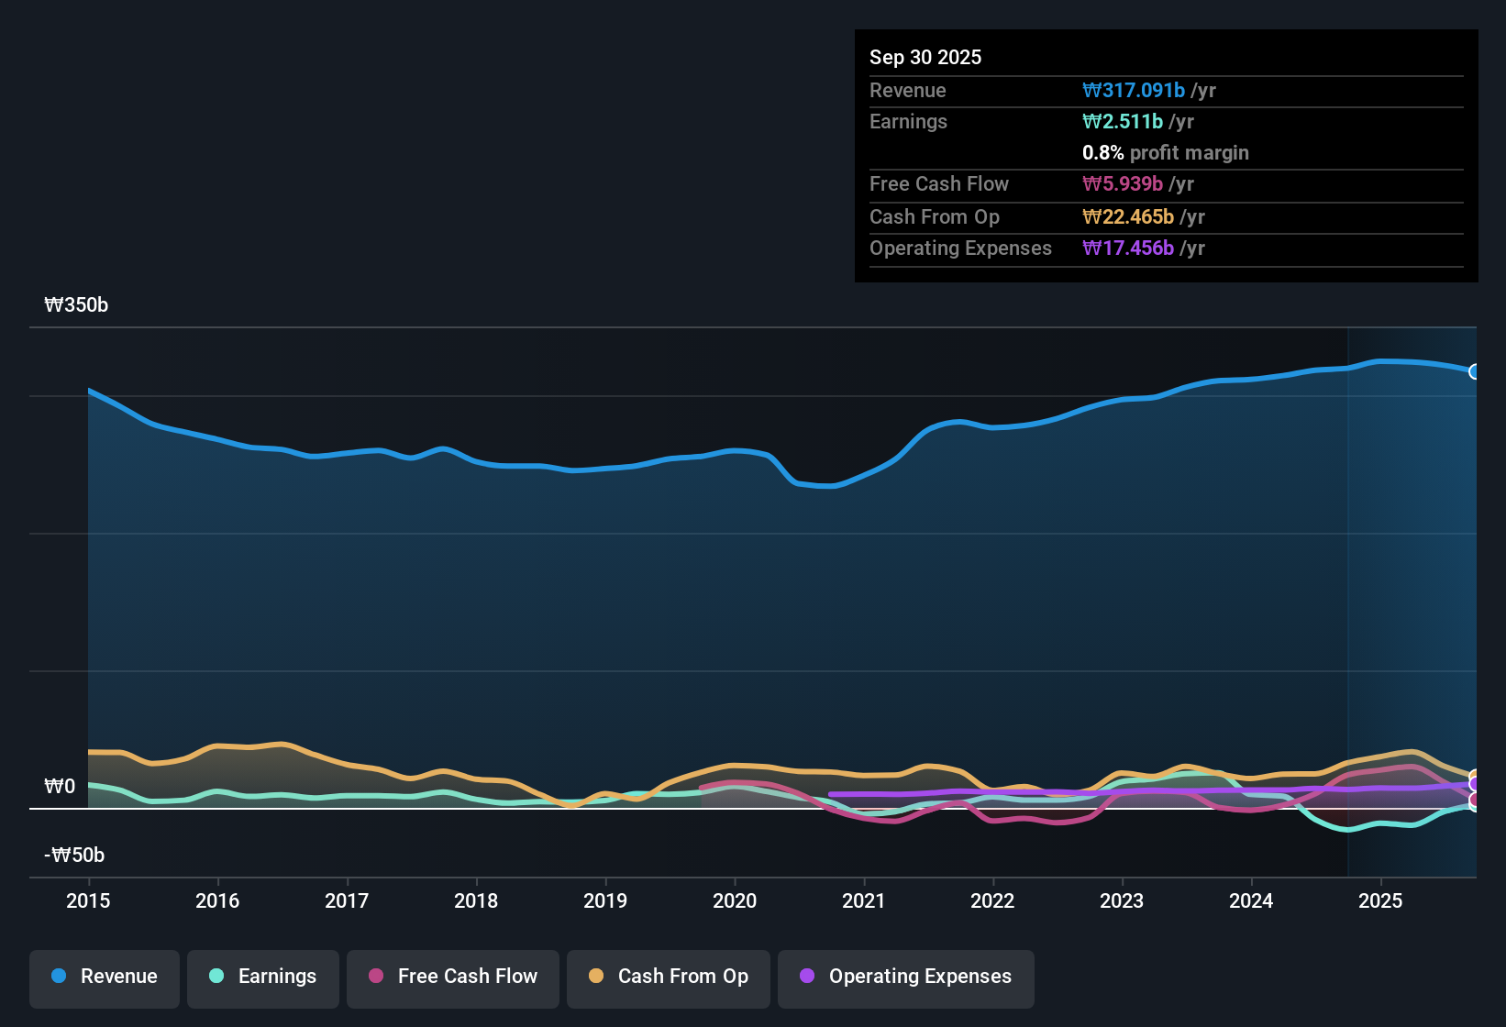This screenshot has width=1506, height=1027.
Task: Click the purple Operating Expenses legend dot
Action: 807,977
